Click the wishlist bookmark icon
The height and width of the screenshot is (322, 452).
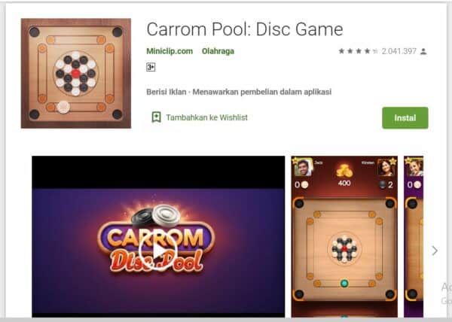click(x=156, y=117)
